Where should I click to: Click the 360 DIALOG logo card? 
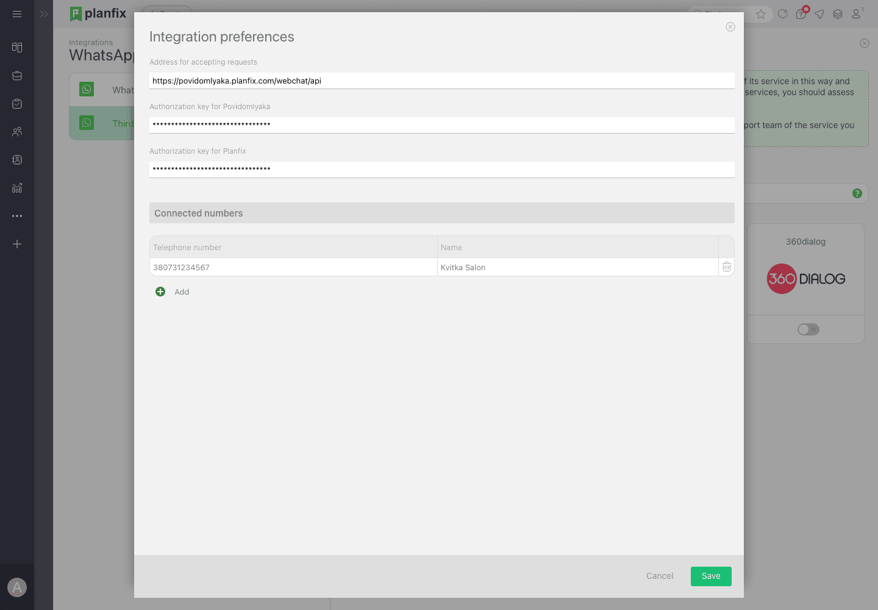coord(806,279)
